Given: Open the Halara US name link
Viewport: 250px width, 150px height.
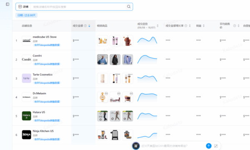Looking at the screenshot, I should pyautogui.click(x=39, y=112).
